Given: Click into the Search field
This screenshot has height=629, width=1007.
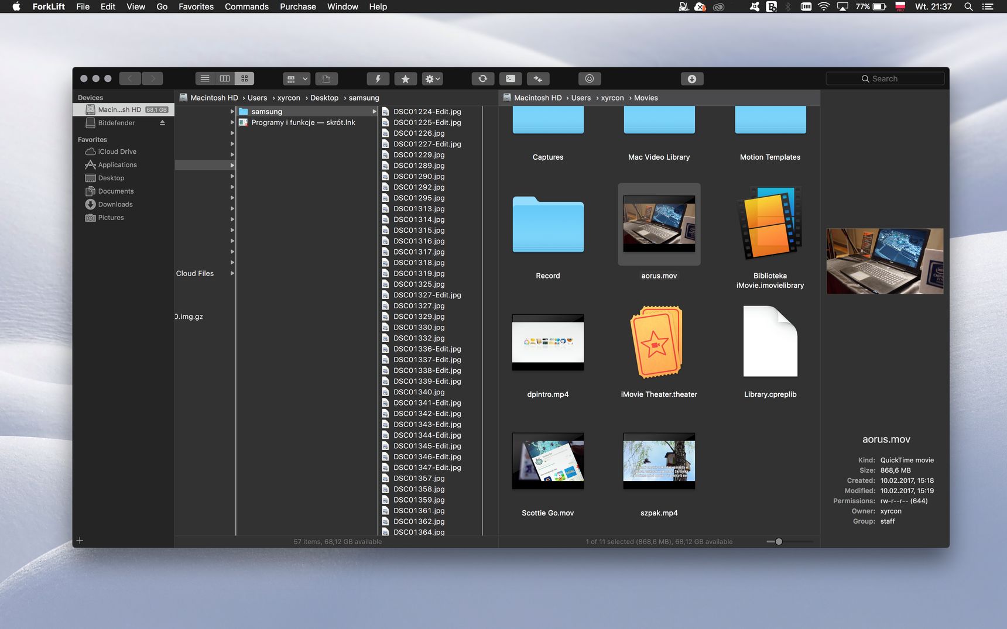Looking at the screenshot, I should coord(885,78).
